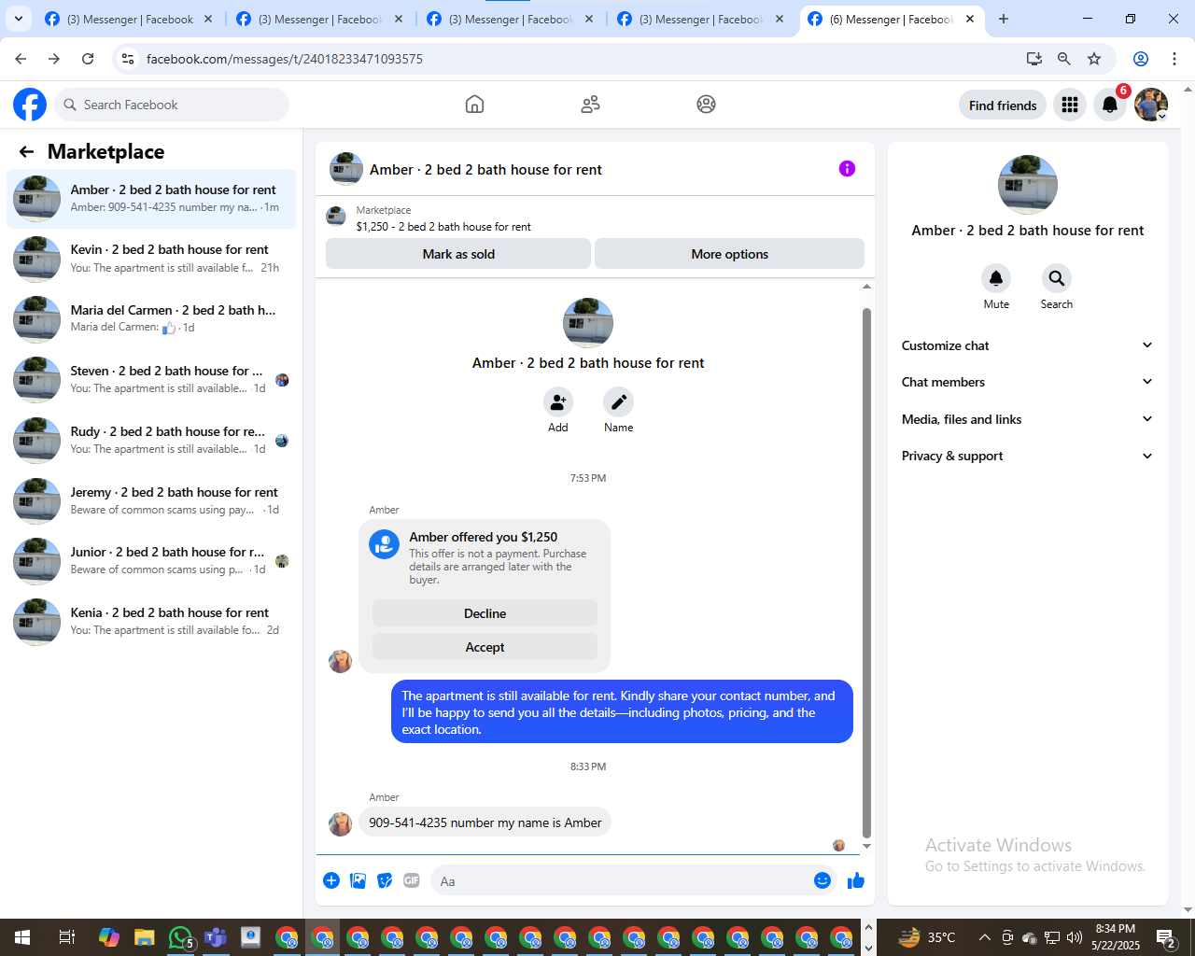Open Chrome profile icon
1195x956 pixels.
click(1141, 59)
